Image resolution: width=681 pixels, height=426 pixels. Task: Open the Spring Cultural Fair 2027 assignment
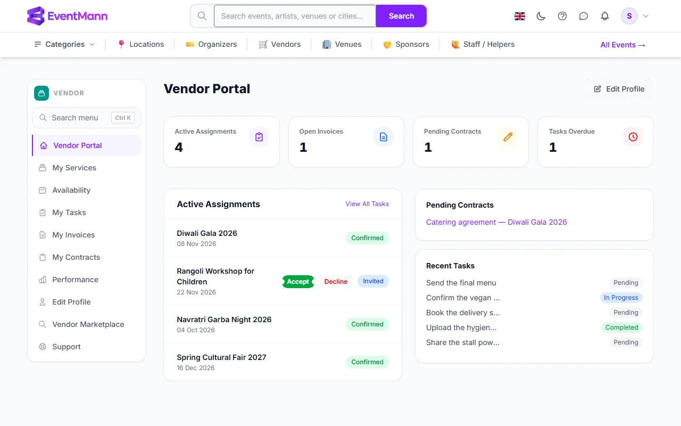(221, 357)
